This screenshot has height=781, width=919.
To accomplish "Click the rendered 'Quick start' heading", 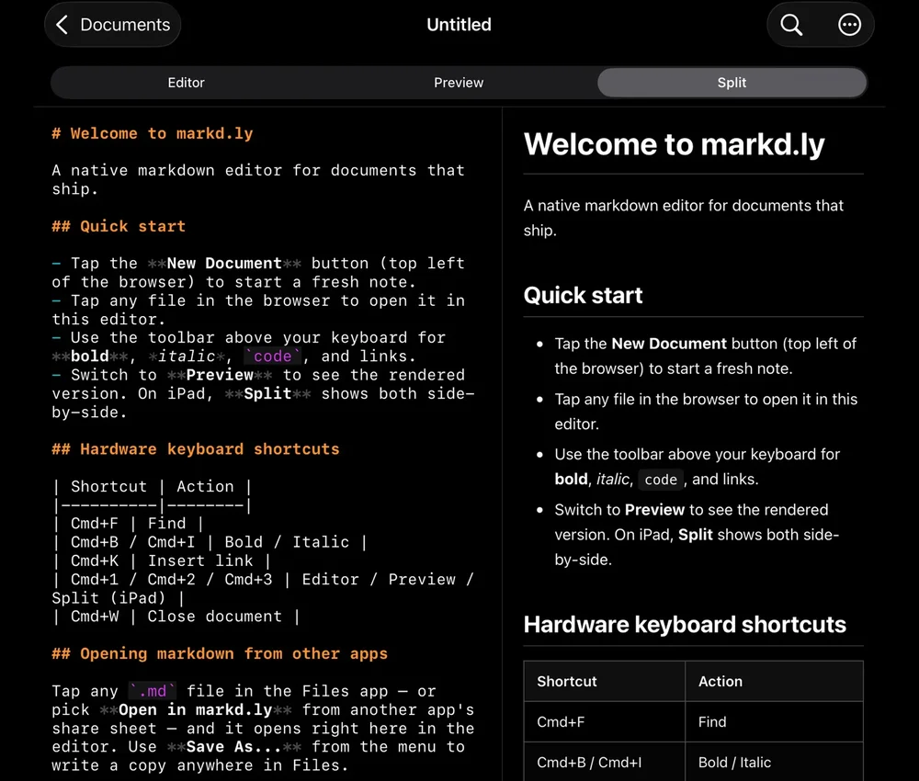I will [584, 295].
